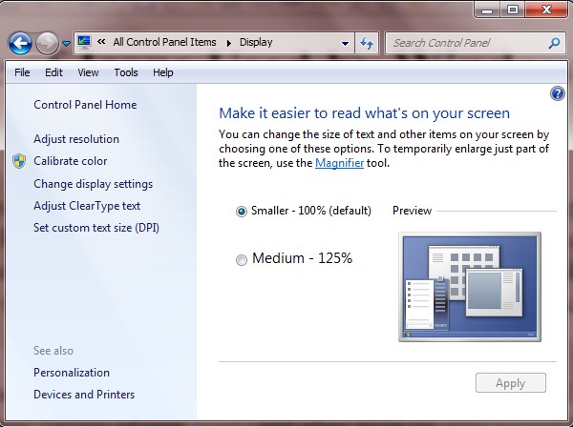573x427 pixels.
Task: Open Personalization under See also
Action: pos(72,373)
